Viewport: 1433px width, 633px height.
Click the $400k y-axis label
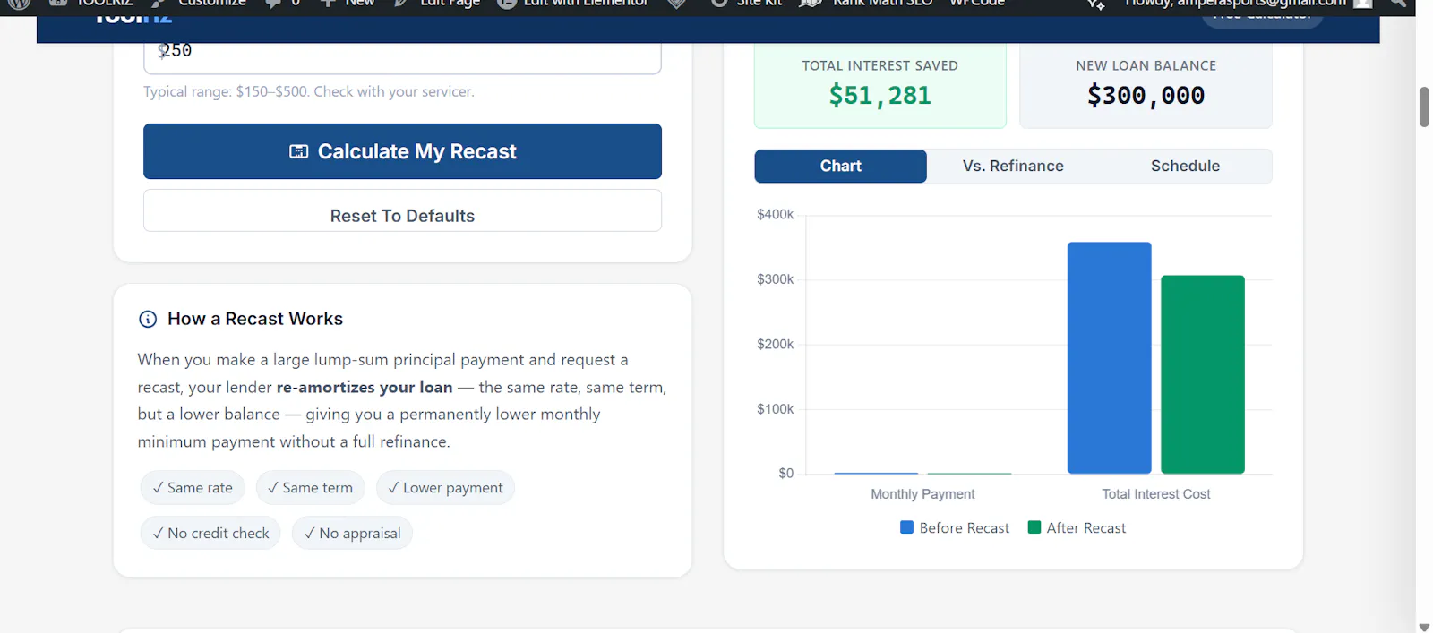point(775,215)
